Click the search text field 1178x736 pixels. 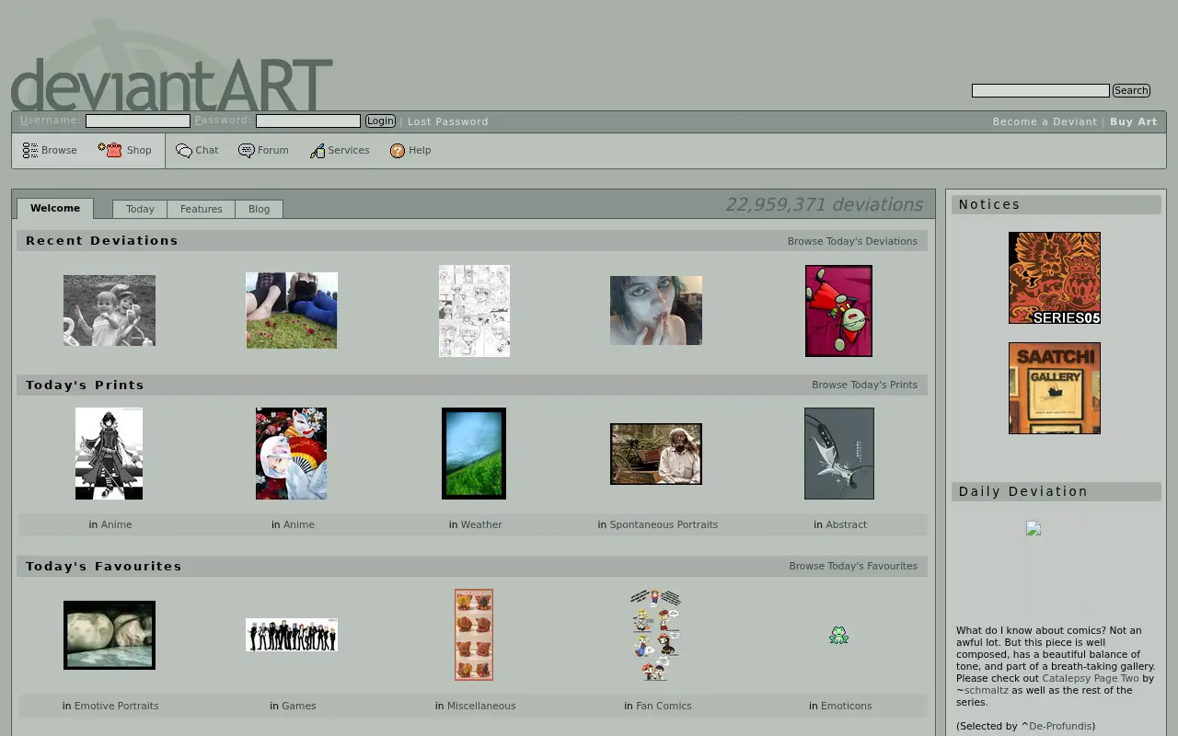coord(1041,90)
